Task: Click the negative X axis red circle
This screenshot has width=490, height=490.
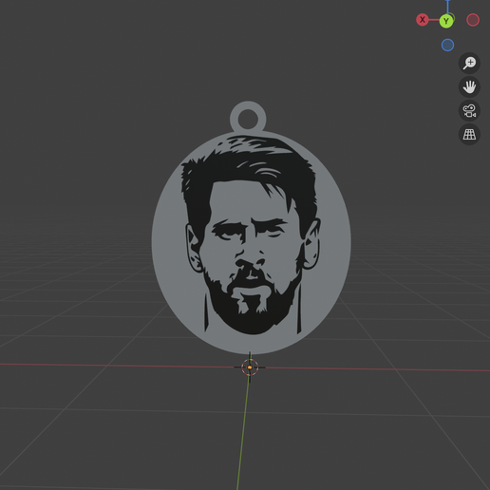Action: coord(473,20)
